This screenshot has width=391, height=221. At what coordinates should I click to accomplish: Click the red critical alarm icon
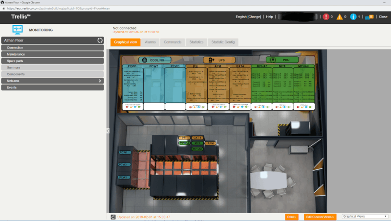[x=326, y=17]
